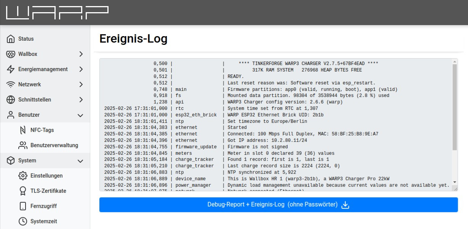Viewport: 468px width, 229px height.
Task: Click the WARP logo in header
Action: point(58,13)
